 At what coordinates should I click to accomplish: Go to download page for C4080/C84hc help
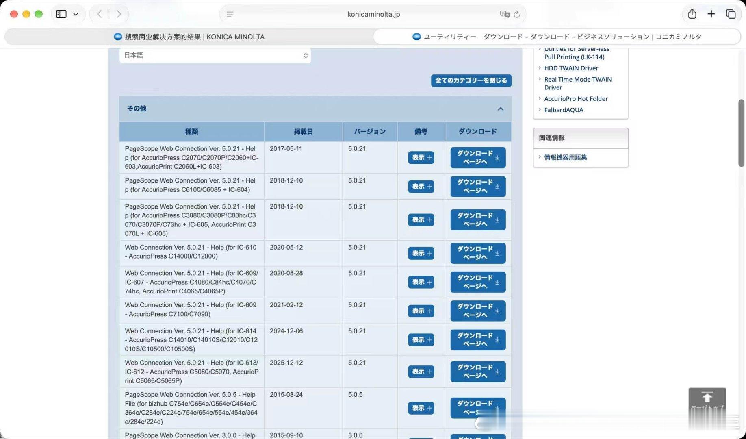(x=478, y=282)
